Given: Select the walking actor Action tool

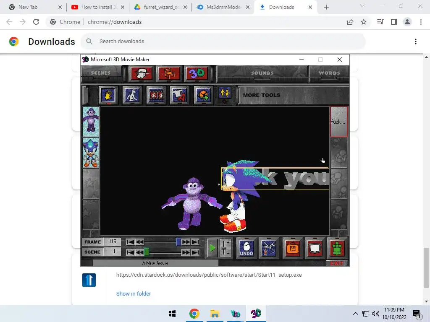Looking at the screenshot, I should click(x=132, y=95).
